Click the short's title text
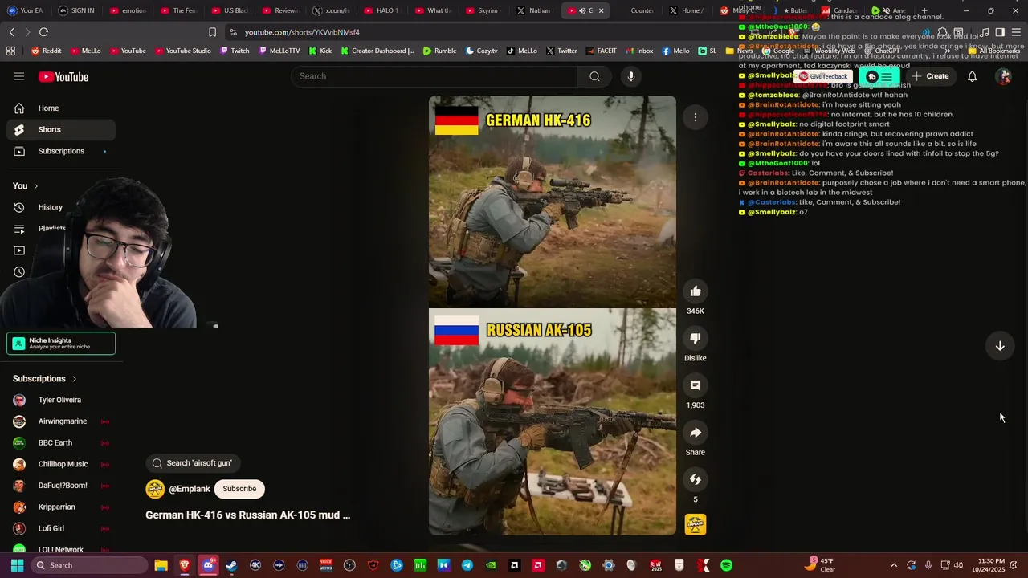This screenshot has height=578, width=1028. click(x=247, y=515)
